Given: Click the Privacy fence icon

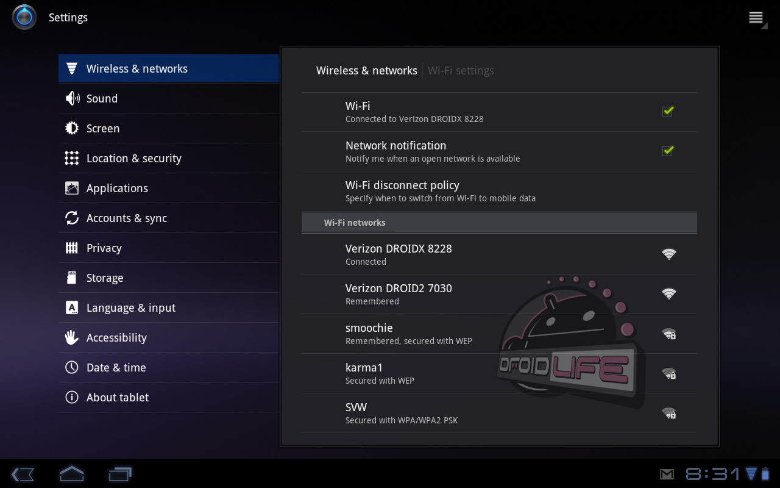Looking at the screenshot, I should (x=72, y=248).
